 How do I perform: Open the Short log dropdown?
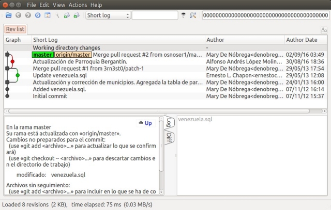(108, 15)
